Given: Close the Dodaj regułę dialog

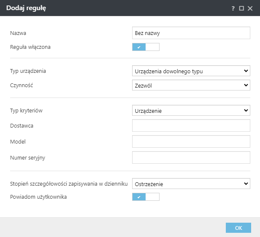Looking at the screenshot, I should pos(250,8).
